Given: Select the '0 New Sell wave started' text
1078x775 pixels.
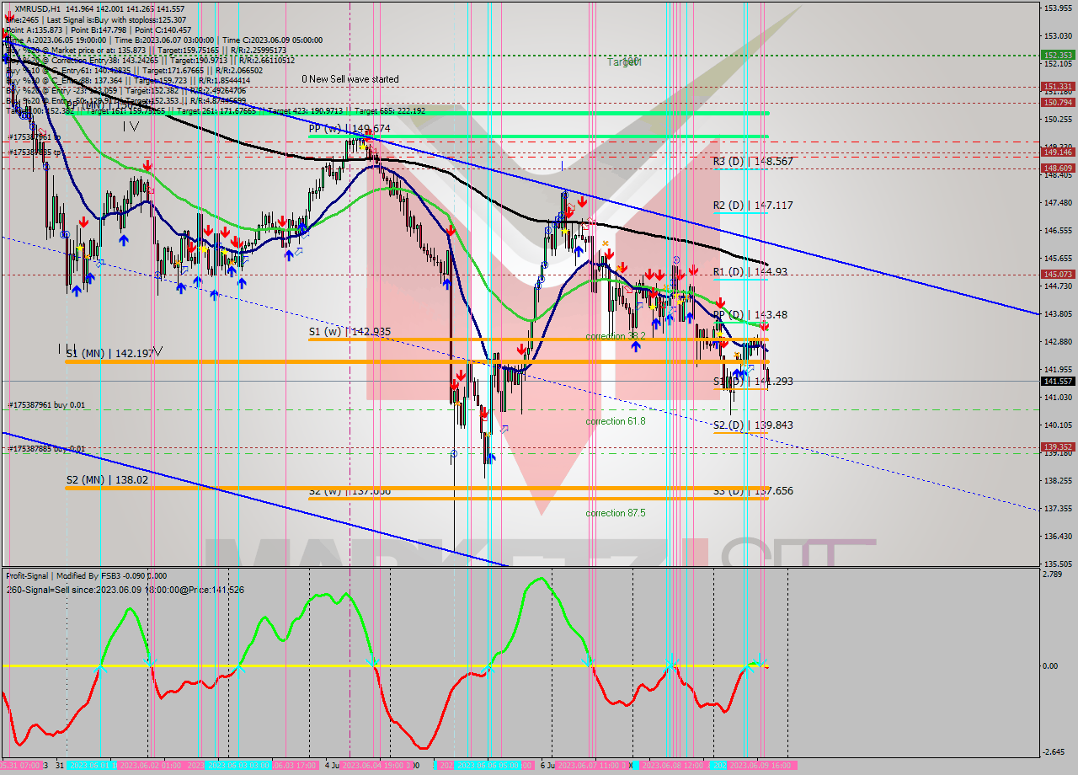Looking at the screenshot, I should (350, 79).
